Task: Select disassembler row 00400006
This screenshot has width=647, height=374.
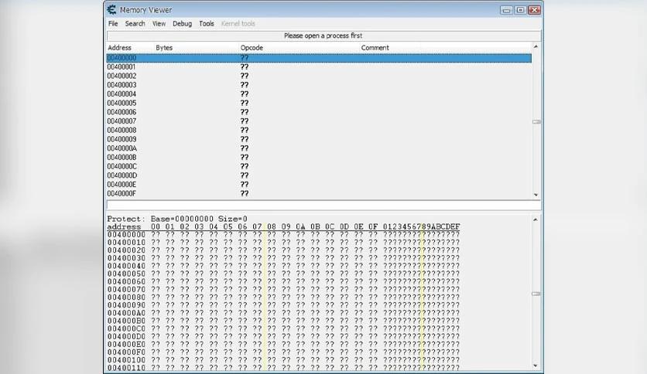Action: tap(319, 113)
